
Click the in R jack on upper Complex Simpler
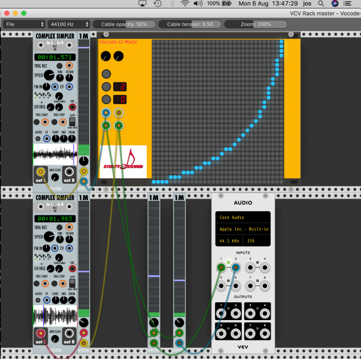tap(69, 45)
